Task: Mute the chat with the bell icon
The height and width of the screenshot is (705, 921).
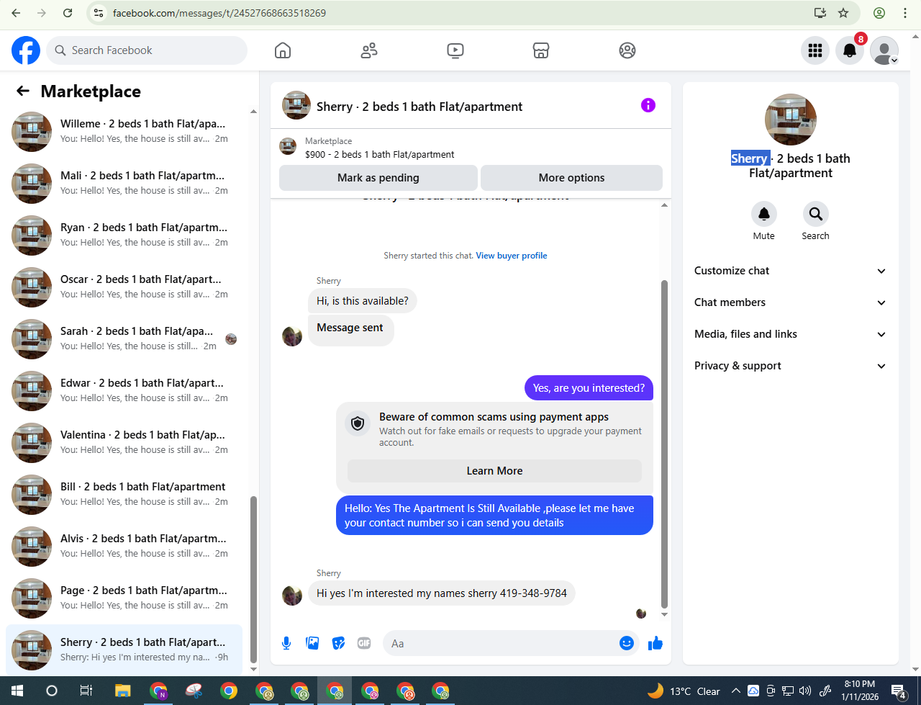Action: (764, 214)
